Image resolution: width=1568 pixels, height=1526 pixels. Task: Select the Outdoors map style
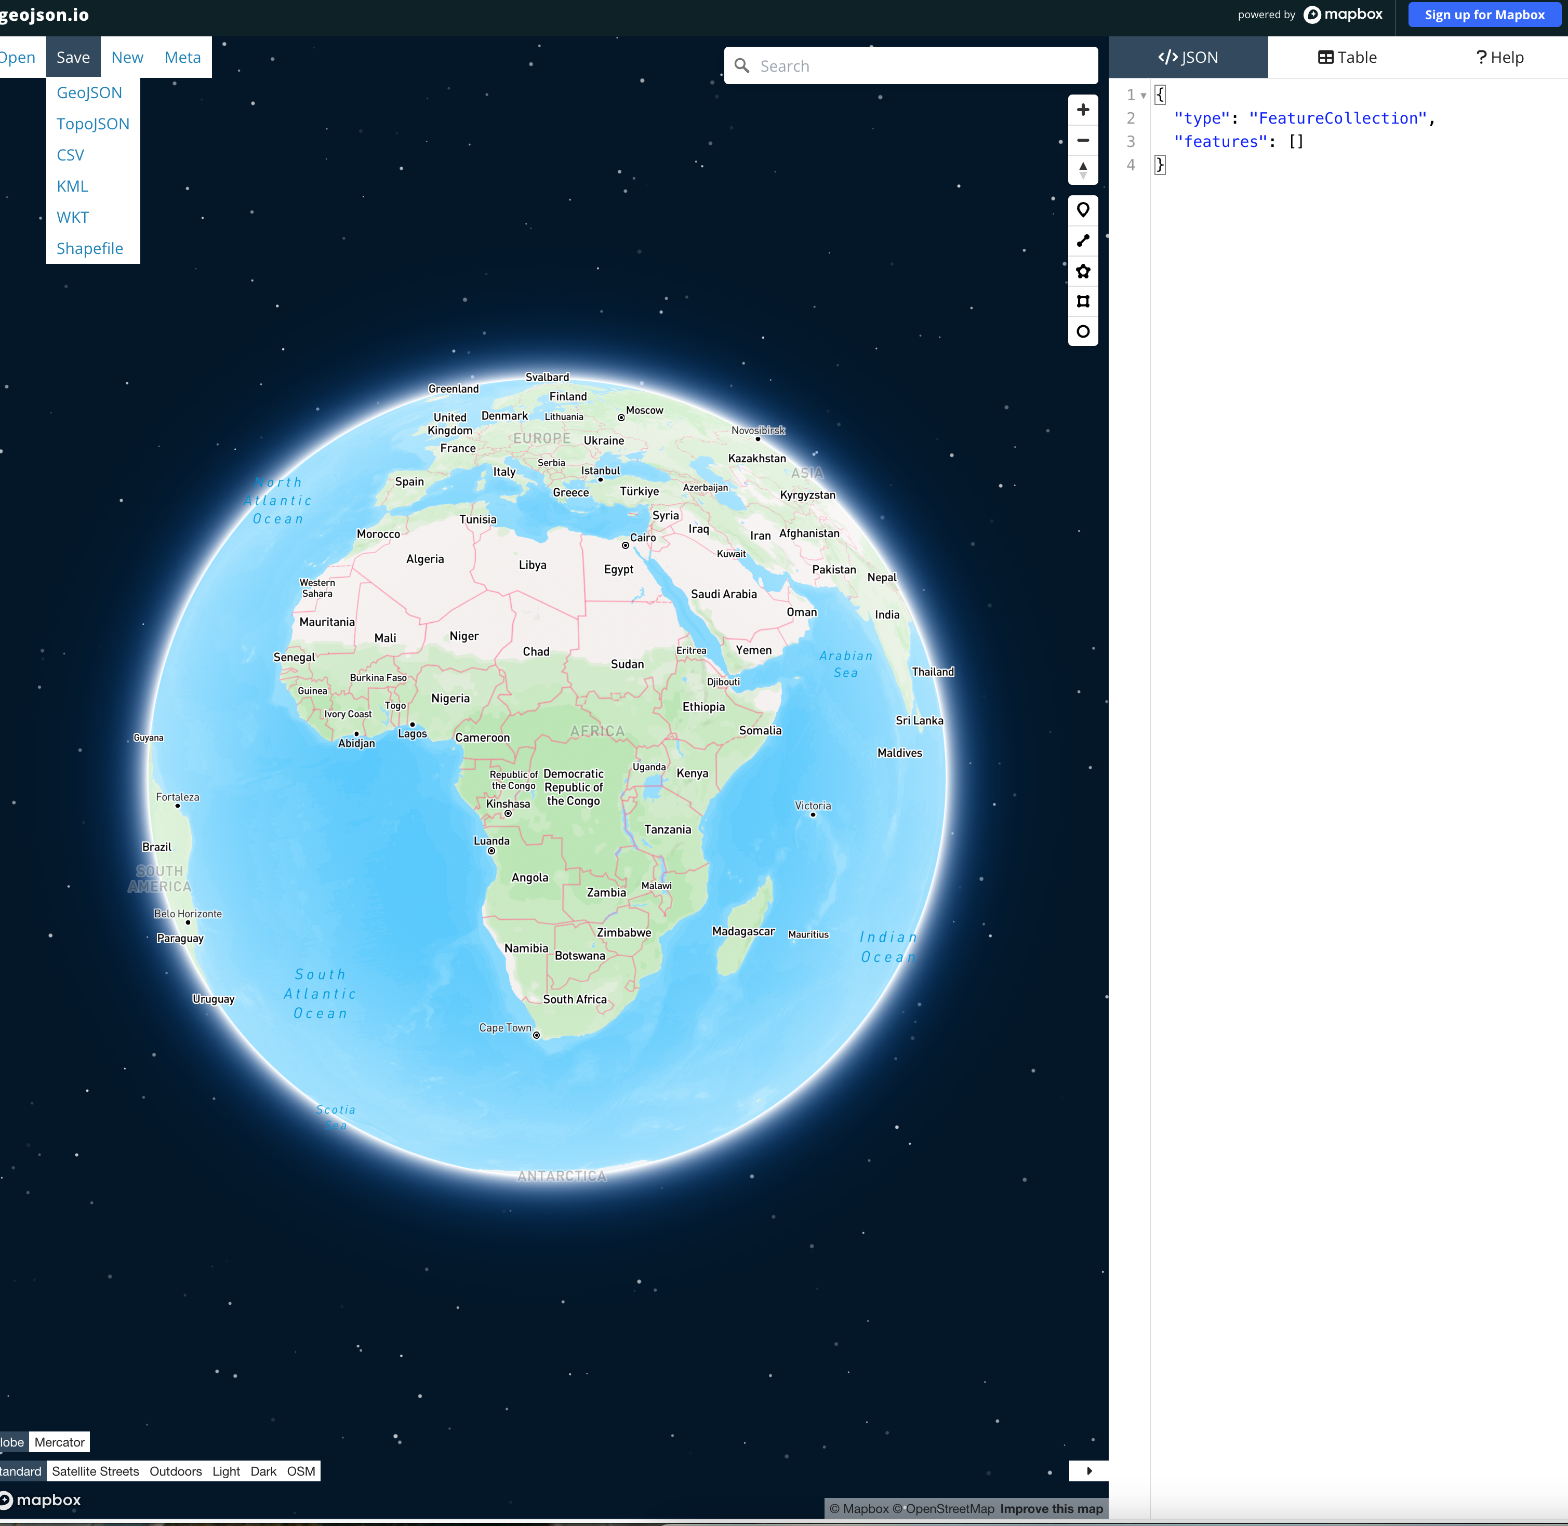click(176, 1471)
